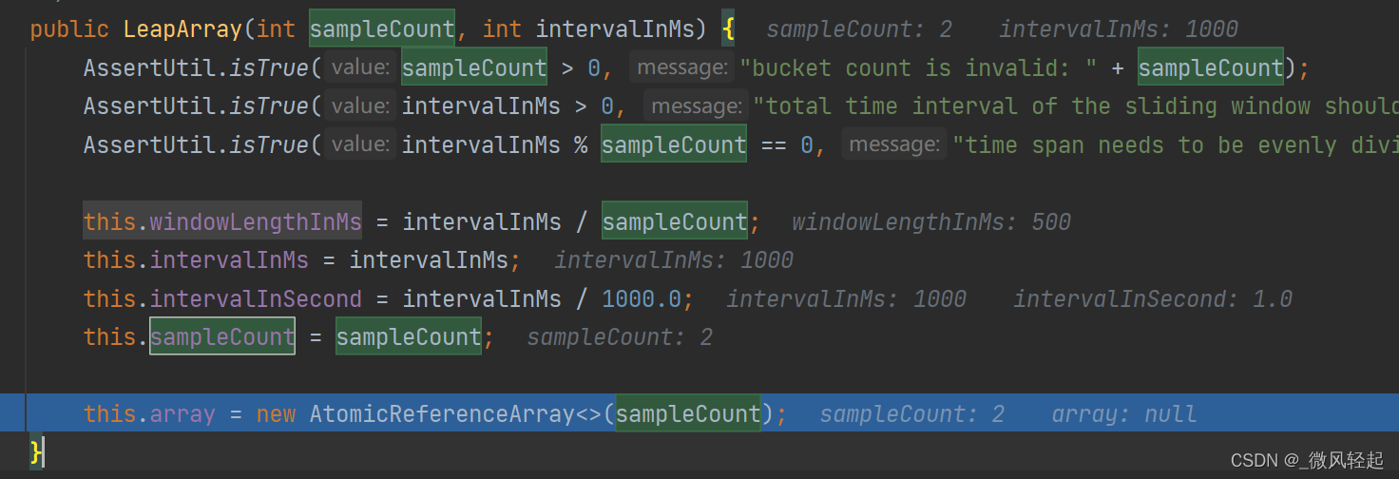The height and width of the screenshot is (479, 1399).
Task: Click the opening brace after the LeapArray parameters
Action: 728,29
